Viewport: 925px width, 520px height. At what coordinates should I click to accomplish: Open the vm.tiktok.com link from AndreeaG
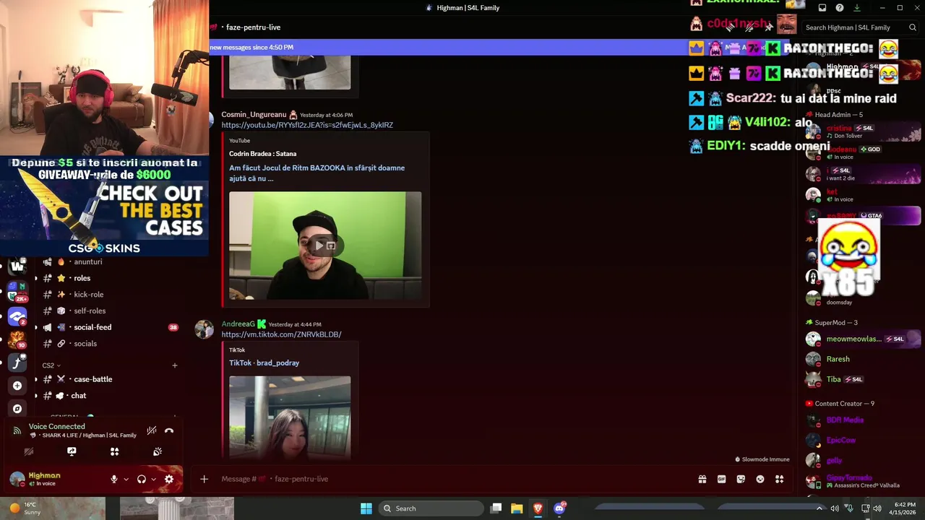pyautogui.click(x=281, y=334)
